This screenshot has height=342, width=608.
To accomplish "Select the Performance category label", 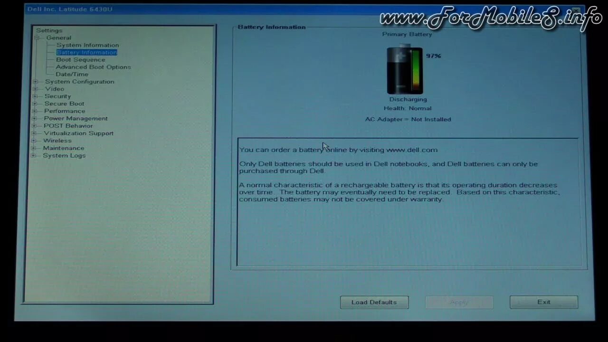I will tap(65, 111).
